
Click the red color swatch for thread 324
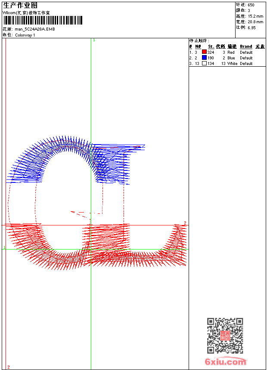pyautogui.click(x=204, y=52)
